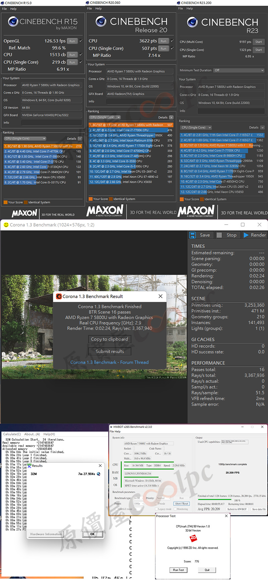268x581 pixels.
Task: Click the Copy to clipboard button
Action: (x=110, y=339)
